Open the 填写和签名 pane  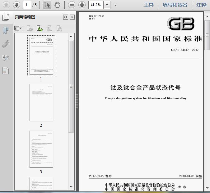[x=175, y=5]
